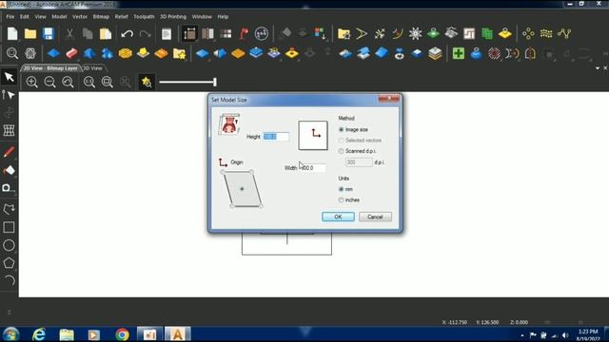The image size is (609, 342).
Task: Click the Height input field
Action: 276,137
